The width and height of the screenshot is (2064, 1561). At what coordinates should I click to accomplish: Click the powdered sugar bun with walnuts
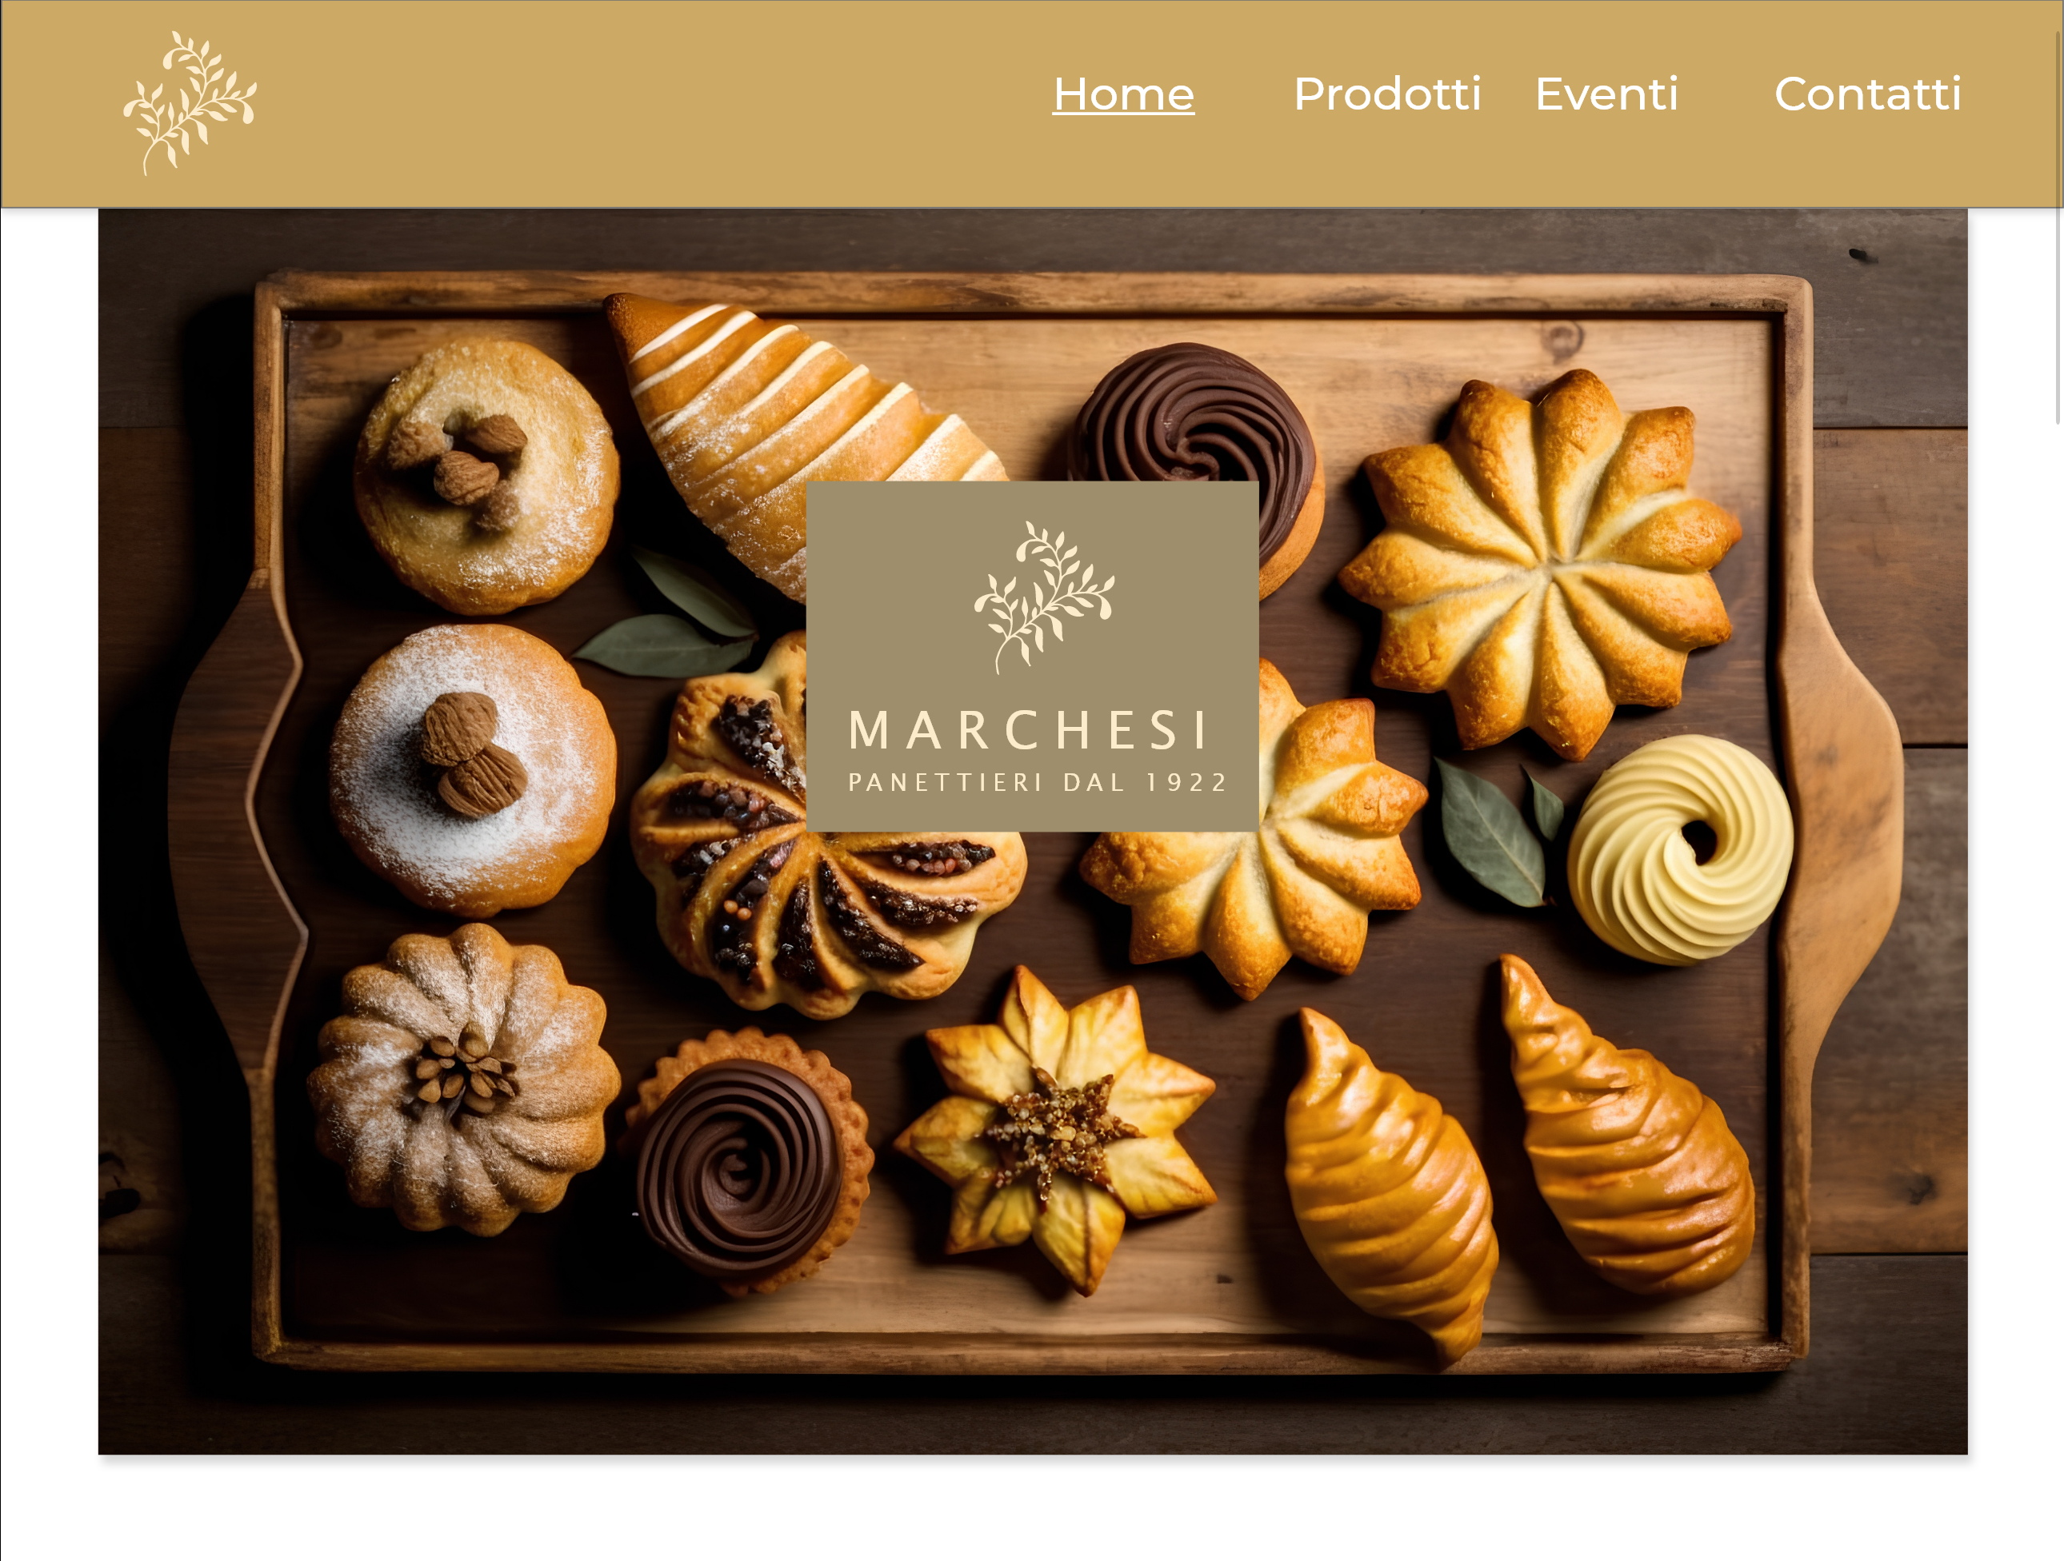click(472, 770)
